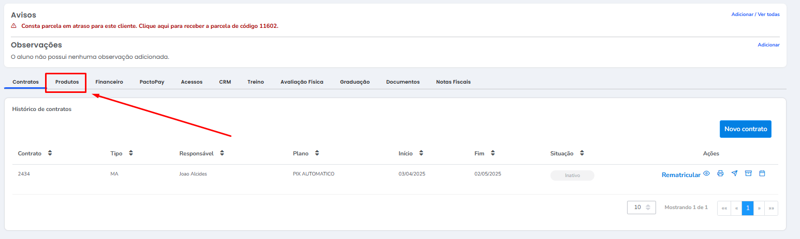Image resolution: width=800 pixels, height=239 pixels.
Task: Click the archive box icon in Ações
Action: [748, 174]
